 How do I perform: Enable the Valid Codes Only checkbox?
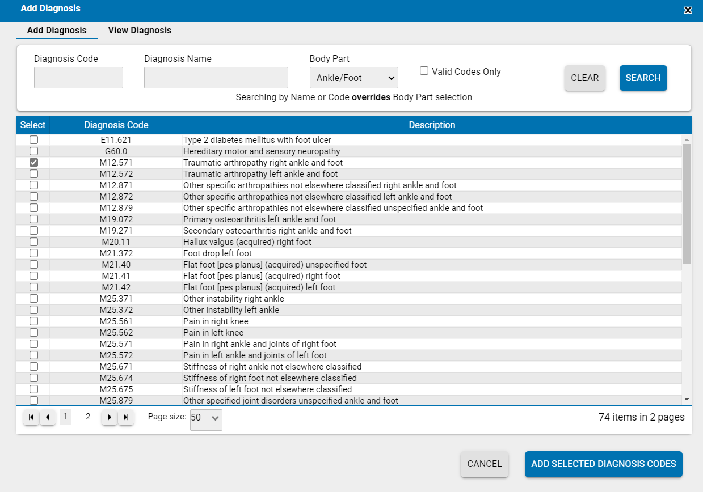[424, 71]
